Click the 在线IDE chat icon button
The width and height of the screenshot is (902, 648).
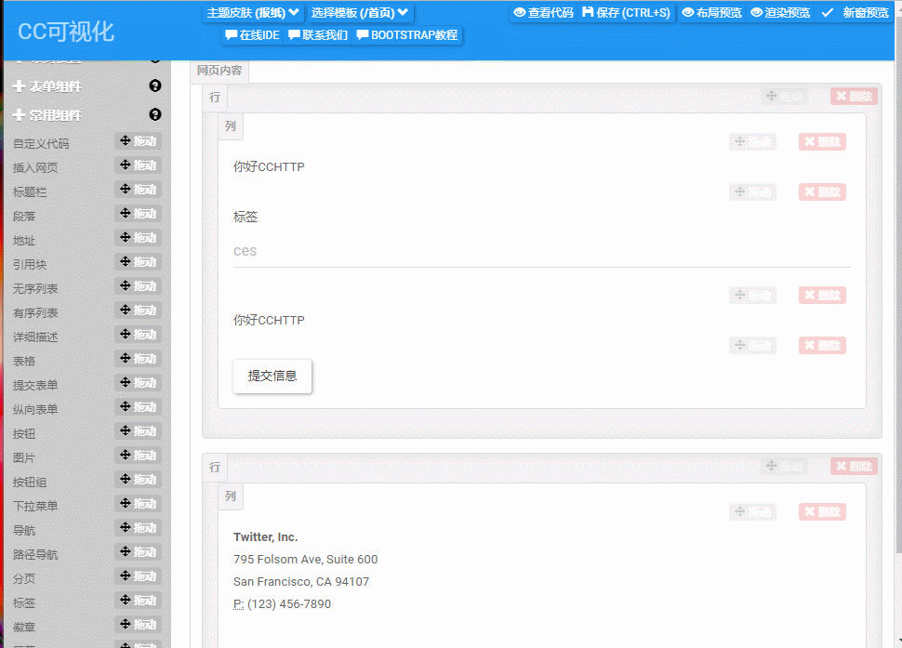(x=252, y=35)
